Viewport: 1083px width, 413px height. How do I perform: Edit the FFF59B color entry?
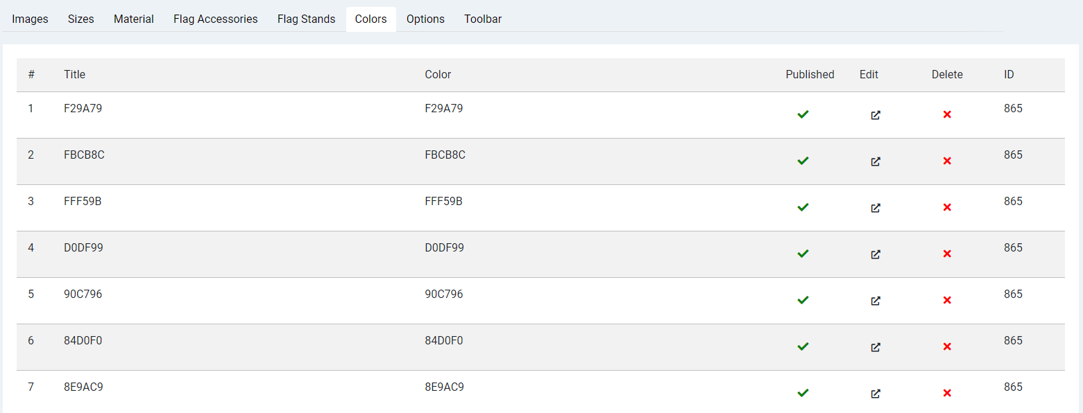875,208
